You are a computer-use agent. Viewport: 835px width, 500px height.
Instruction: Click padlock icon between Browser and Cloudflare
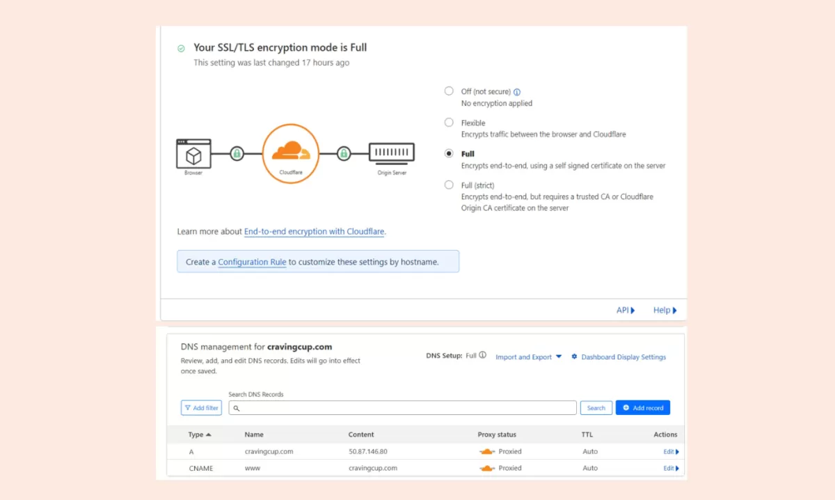click(237, 153)
